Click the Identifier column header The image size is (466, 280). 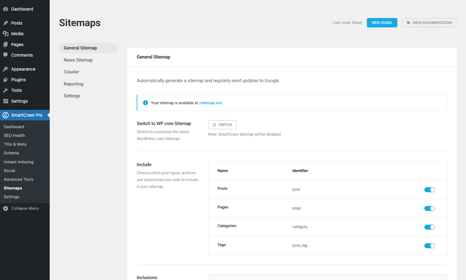[x=300, y=171]
